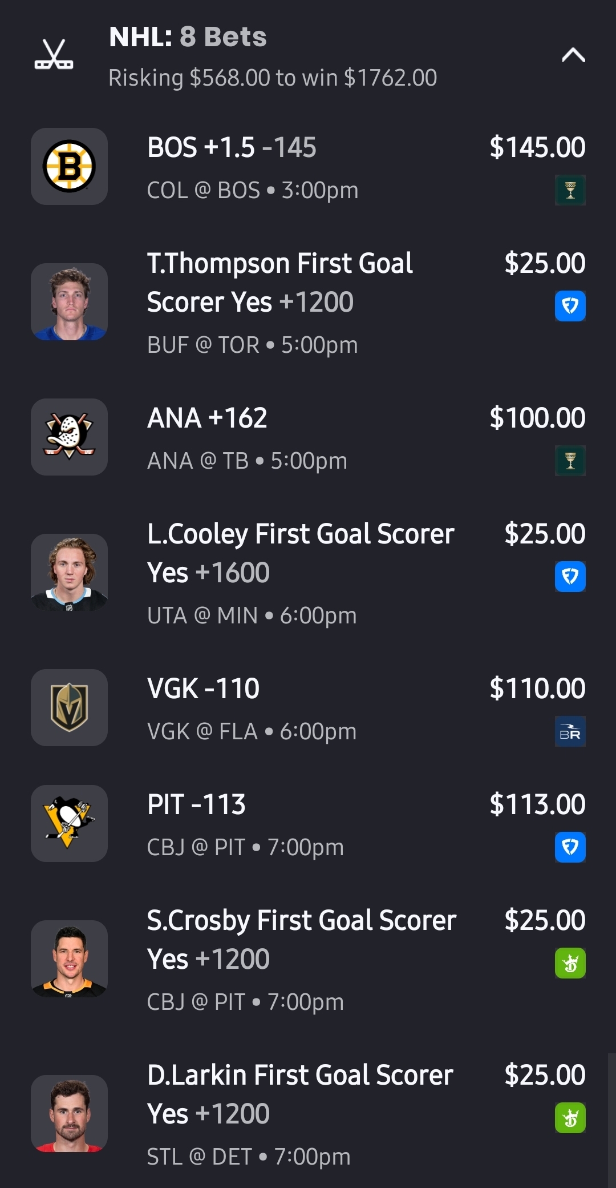Screen dimensions: 616x1188
Task: Open T.Thompson player headshot
Action: tap(69, 301)
